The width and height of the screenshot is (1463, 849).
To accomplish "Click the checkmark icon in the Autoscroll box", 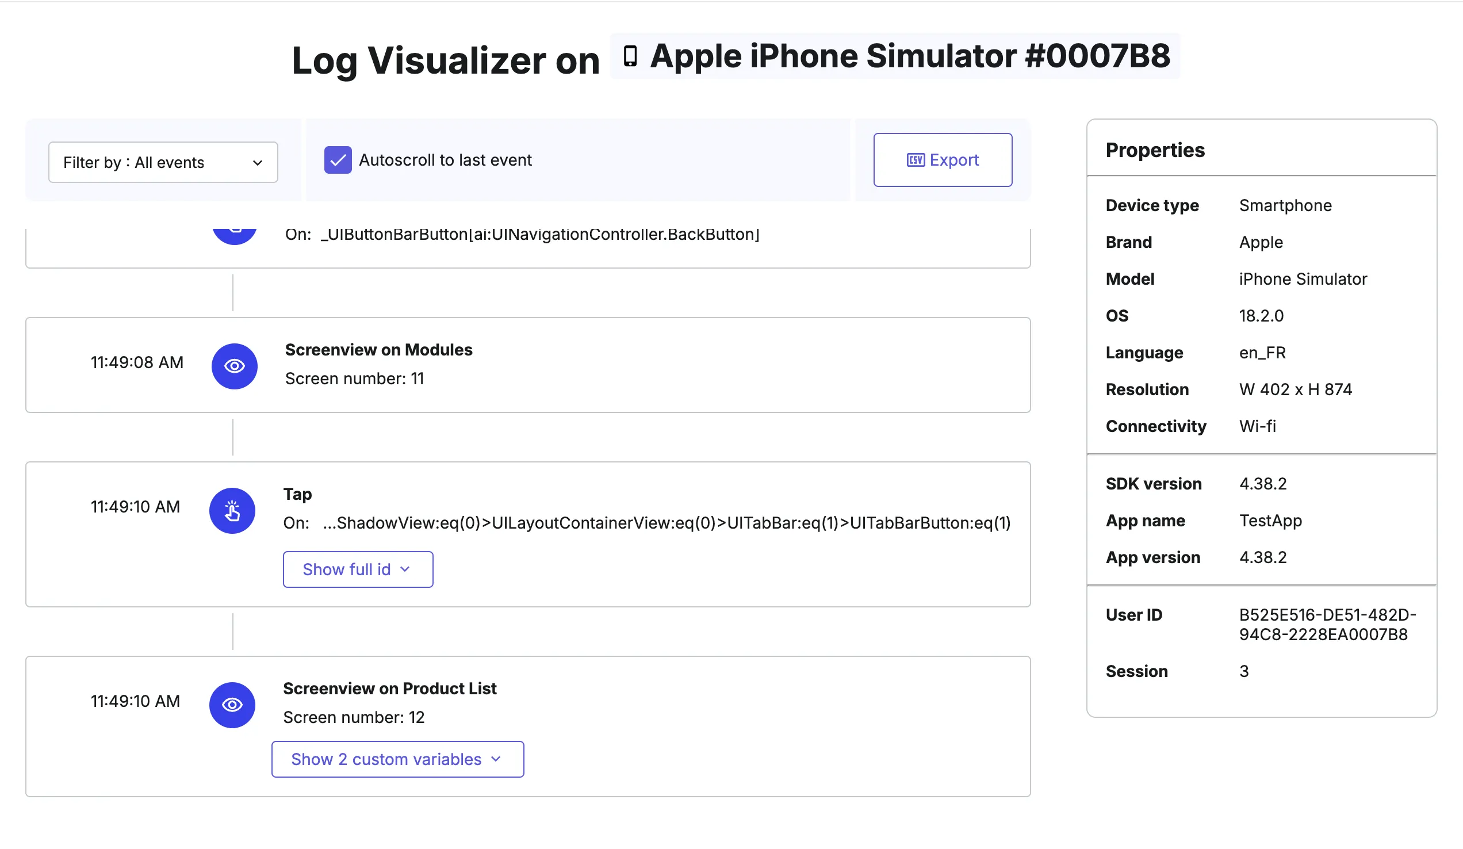I will pyautogui.click(x=338, y=159).
